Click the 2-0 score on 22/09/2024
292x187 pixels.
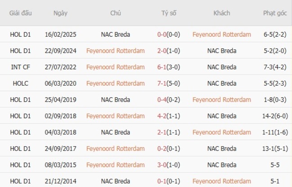163,51
